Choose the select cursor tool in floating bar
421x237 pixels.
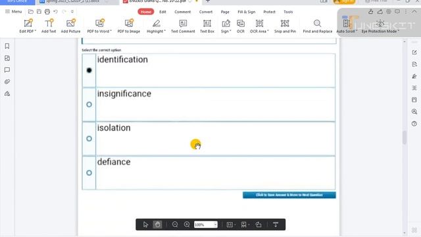click(145, 224)
